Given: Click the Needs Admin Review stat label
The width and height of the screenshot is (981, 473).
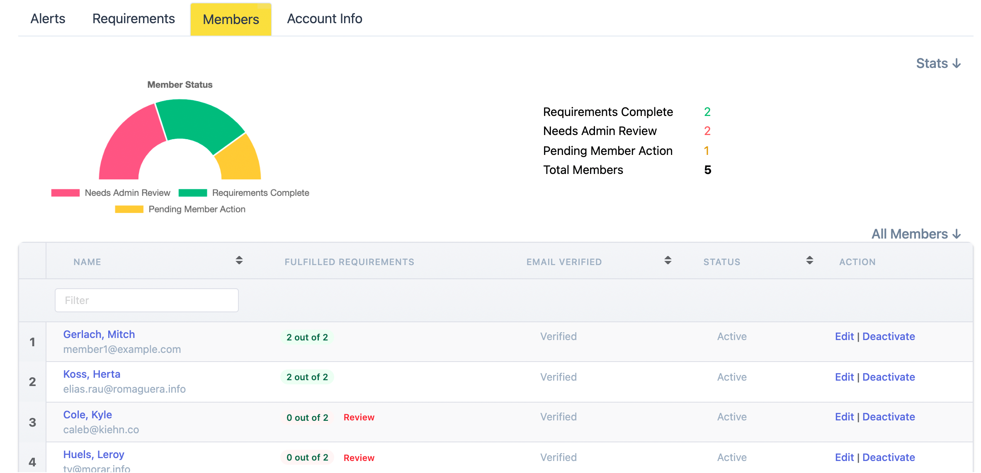Looking at the screenshot, I should pos(600,131).
